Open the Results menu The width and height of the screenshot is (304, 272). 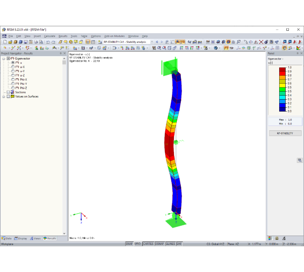[x=63, y=36]
